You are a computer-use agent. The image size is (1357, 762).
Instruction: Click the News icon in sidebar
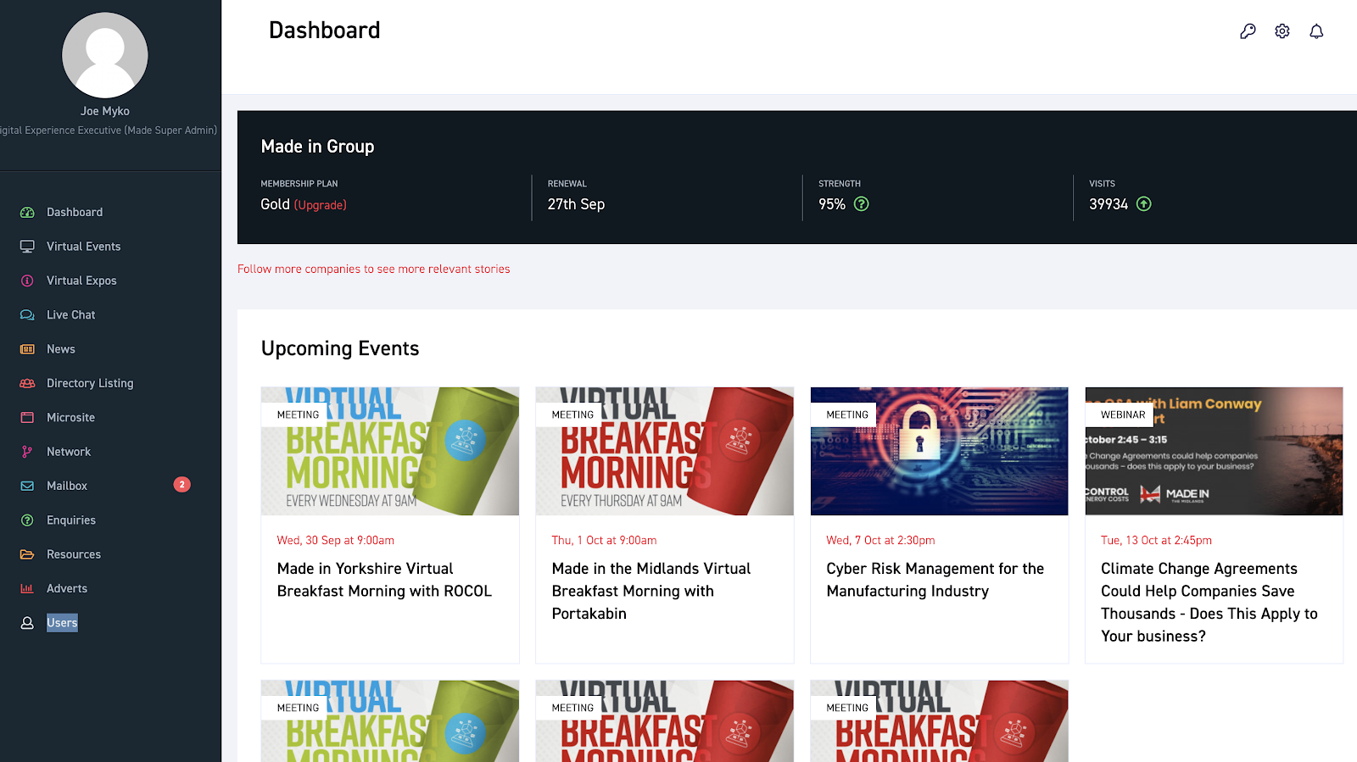point(27,349)
